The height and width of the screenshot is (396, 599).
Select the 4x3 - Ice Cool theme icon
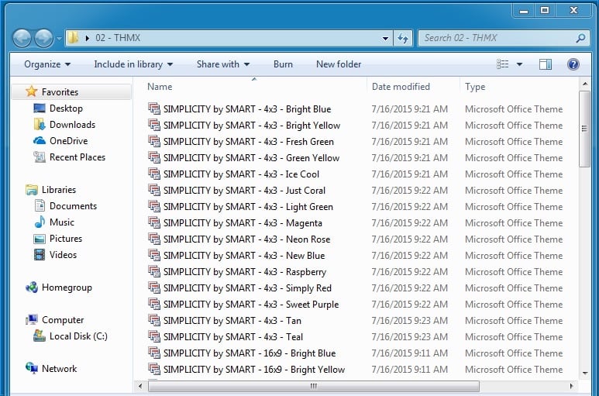pyautogui.click(x=154, y=174)
